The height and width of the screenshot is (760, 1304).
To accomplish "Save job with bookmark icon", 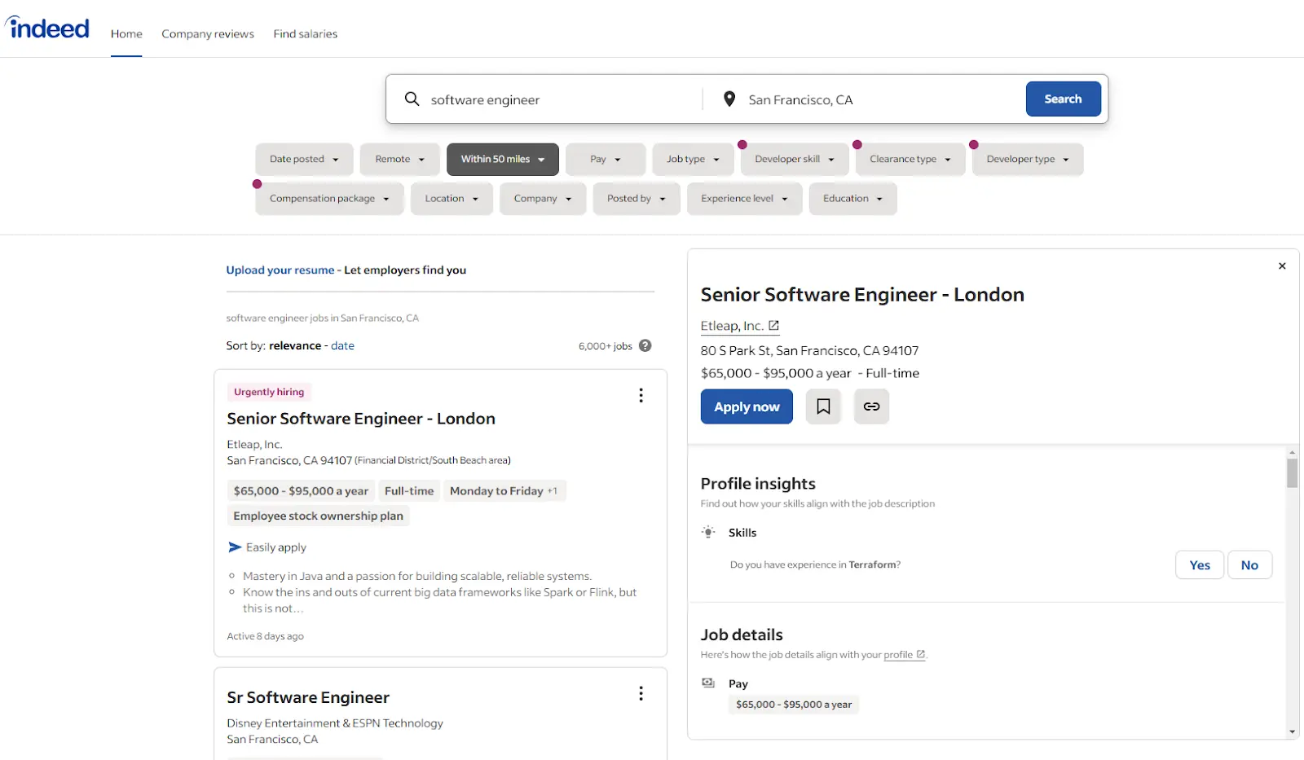I will 823,406.
